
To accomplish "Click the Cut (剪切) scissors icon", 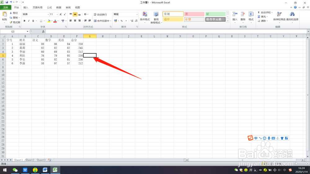I will 11,13.
